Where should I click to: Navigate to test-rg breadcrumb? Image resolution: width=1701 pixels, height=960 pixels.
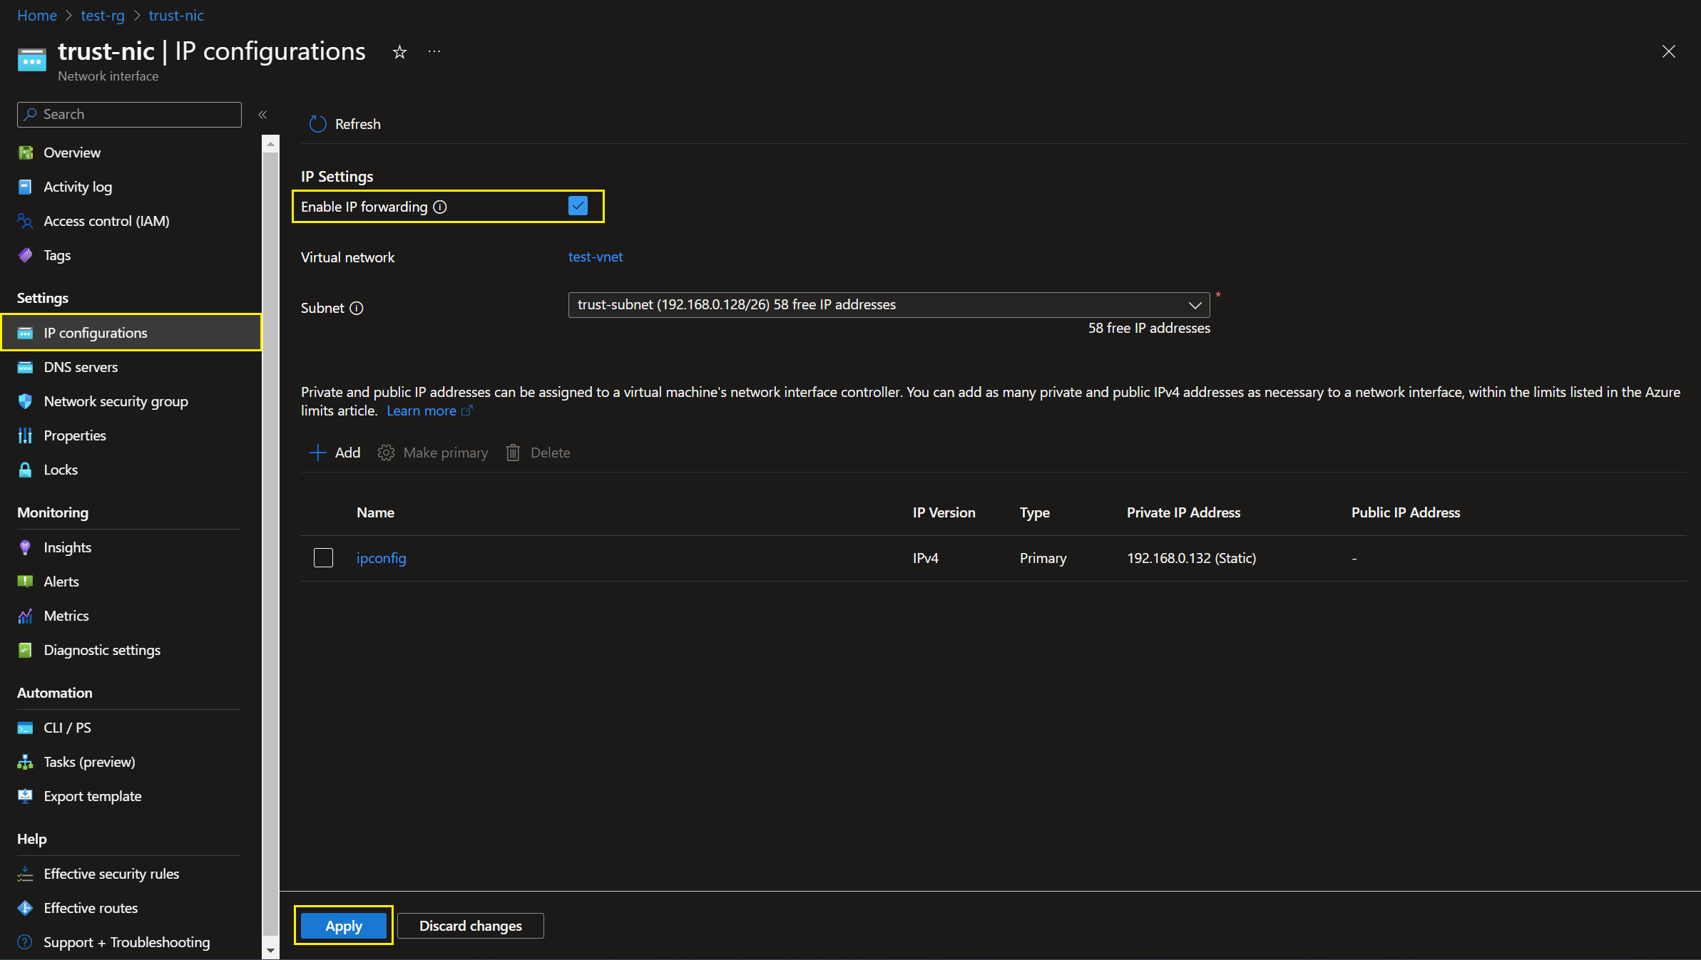pyautogui.click(x=103, y=15)
